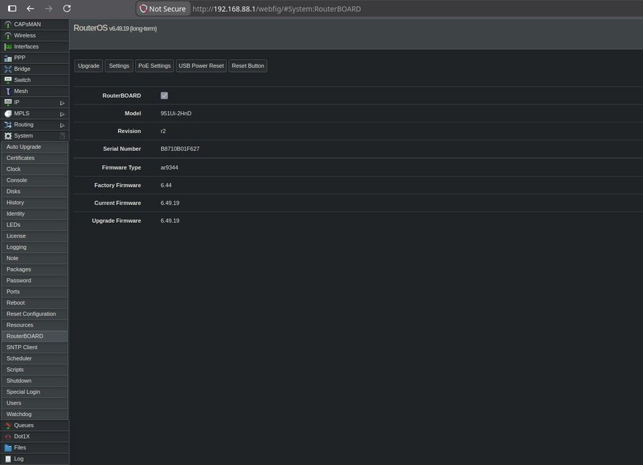Open the Settings button
Viewport: 643px width, 465px height.
(x=119, y=66)
